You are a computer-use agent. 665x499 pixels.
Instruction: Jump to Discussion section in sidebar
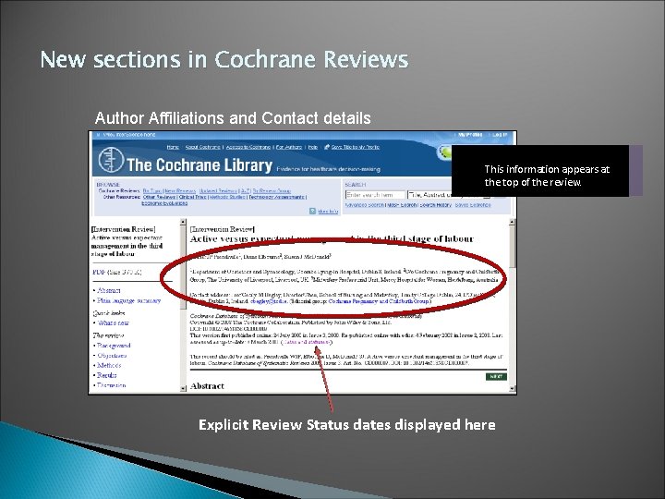(x=112, y=385)
